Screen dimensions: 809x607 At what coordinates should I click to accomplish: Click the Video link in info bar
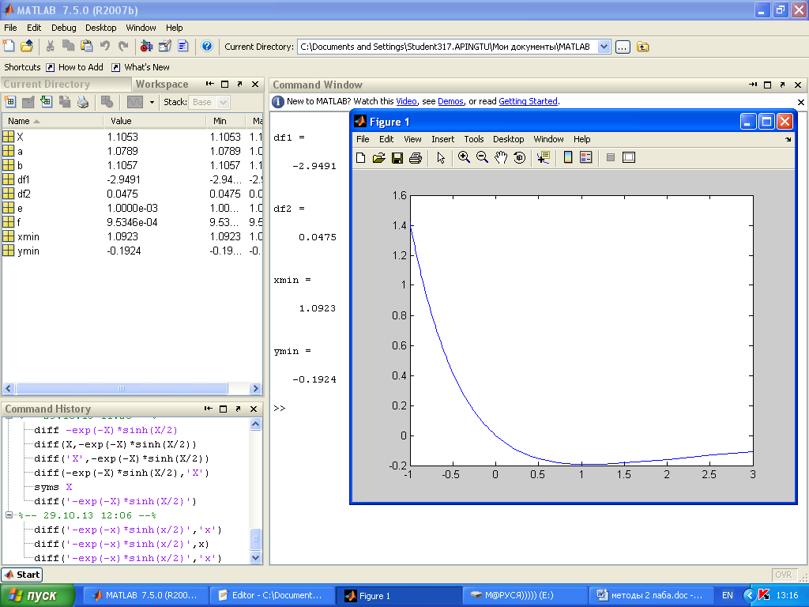tap(406, 102)
